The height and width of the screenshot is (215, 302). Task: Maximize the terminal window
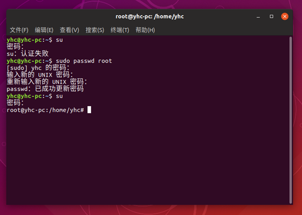click(x=271, y=16)
